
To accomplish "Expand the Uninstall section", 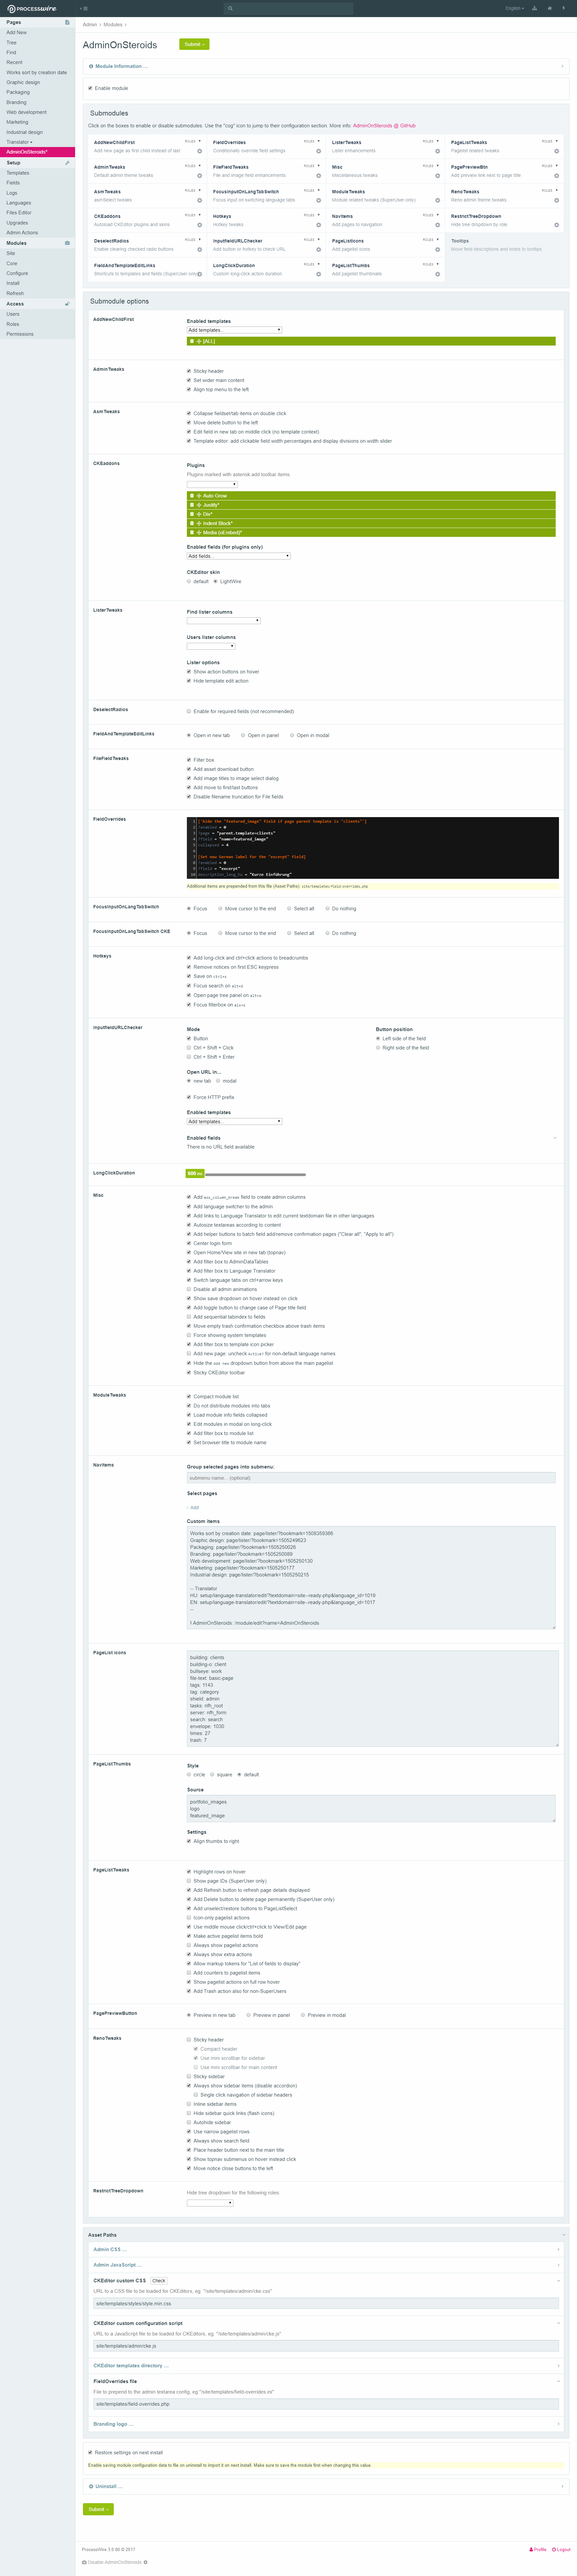I will [327, 2486].
